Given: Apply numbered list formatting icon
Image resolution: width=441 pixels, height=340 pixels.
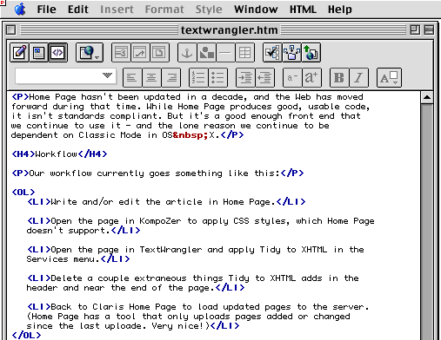Looking at the screenshot, I should 198,77.
